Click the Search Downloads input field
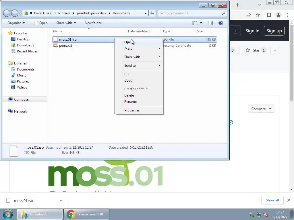The width and height of the screenshot is (294, 220). click(189, 13)
